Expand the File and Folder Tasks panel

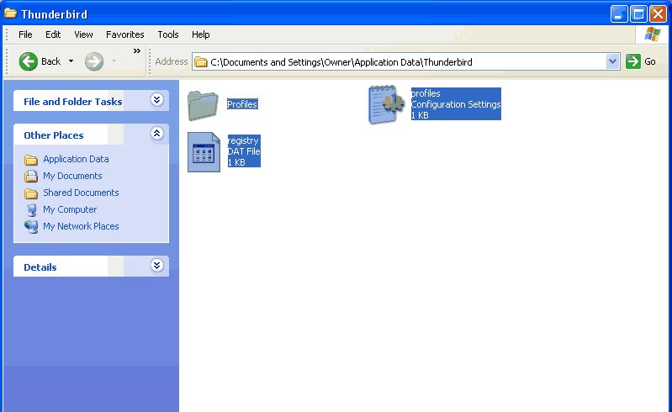157,100
